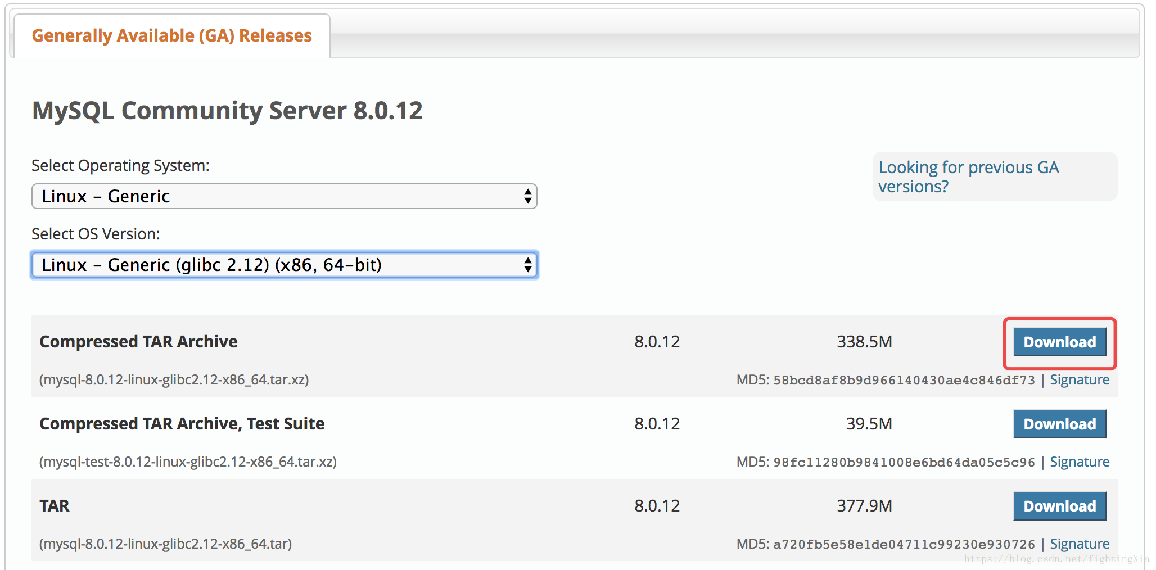Open Signature link for the .tar file

(1080, 544)
